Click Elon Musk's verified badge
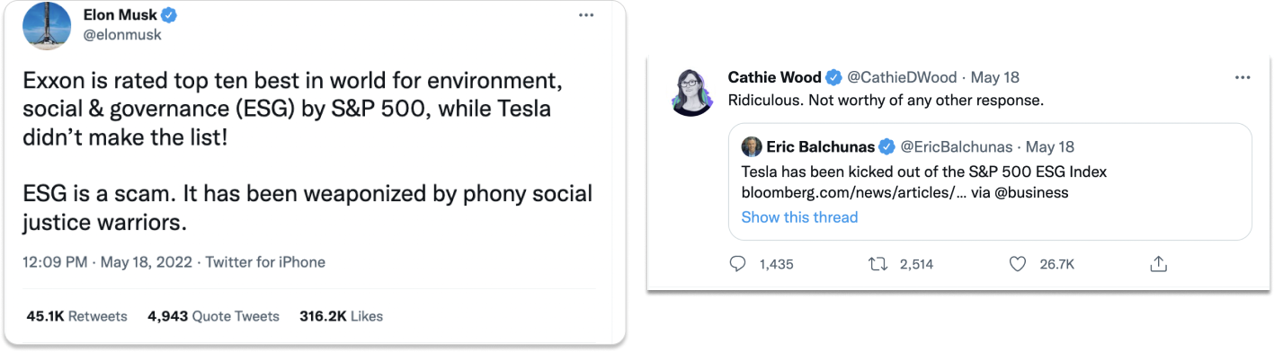The width and height of the screenshot is (1274, 352). (x=168, y=15)
